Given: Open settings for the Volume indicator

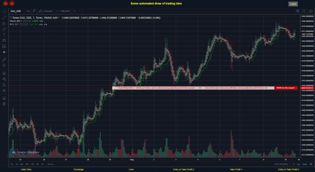Looking at the screenshot, I should click(x=27, y=21).
